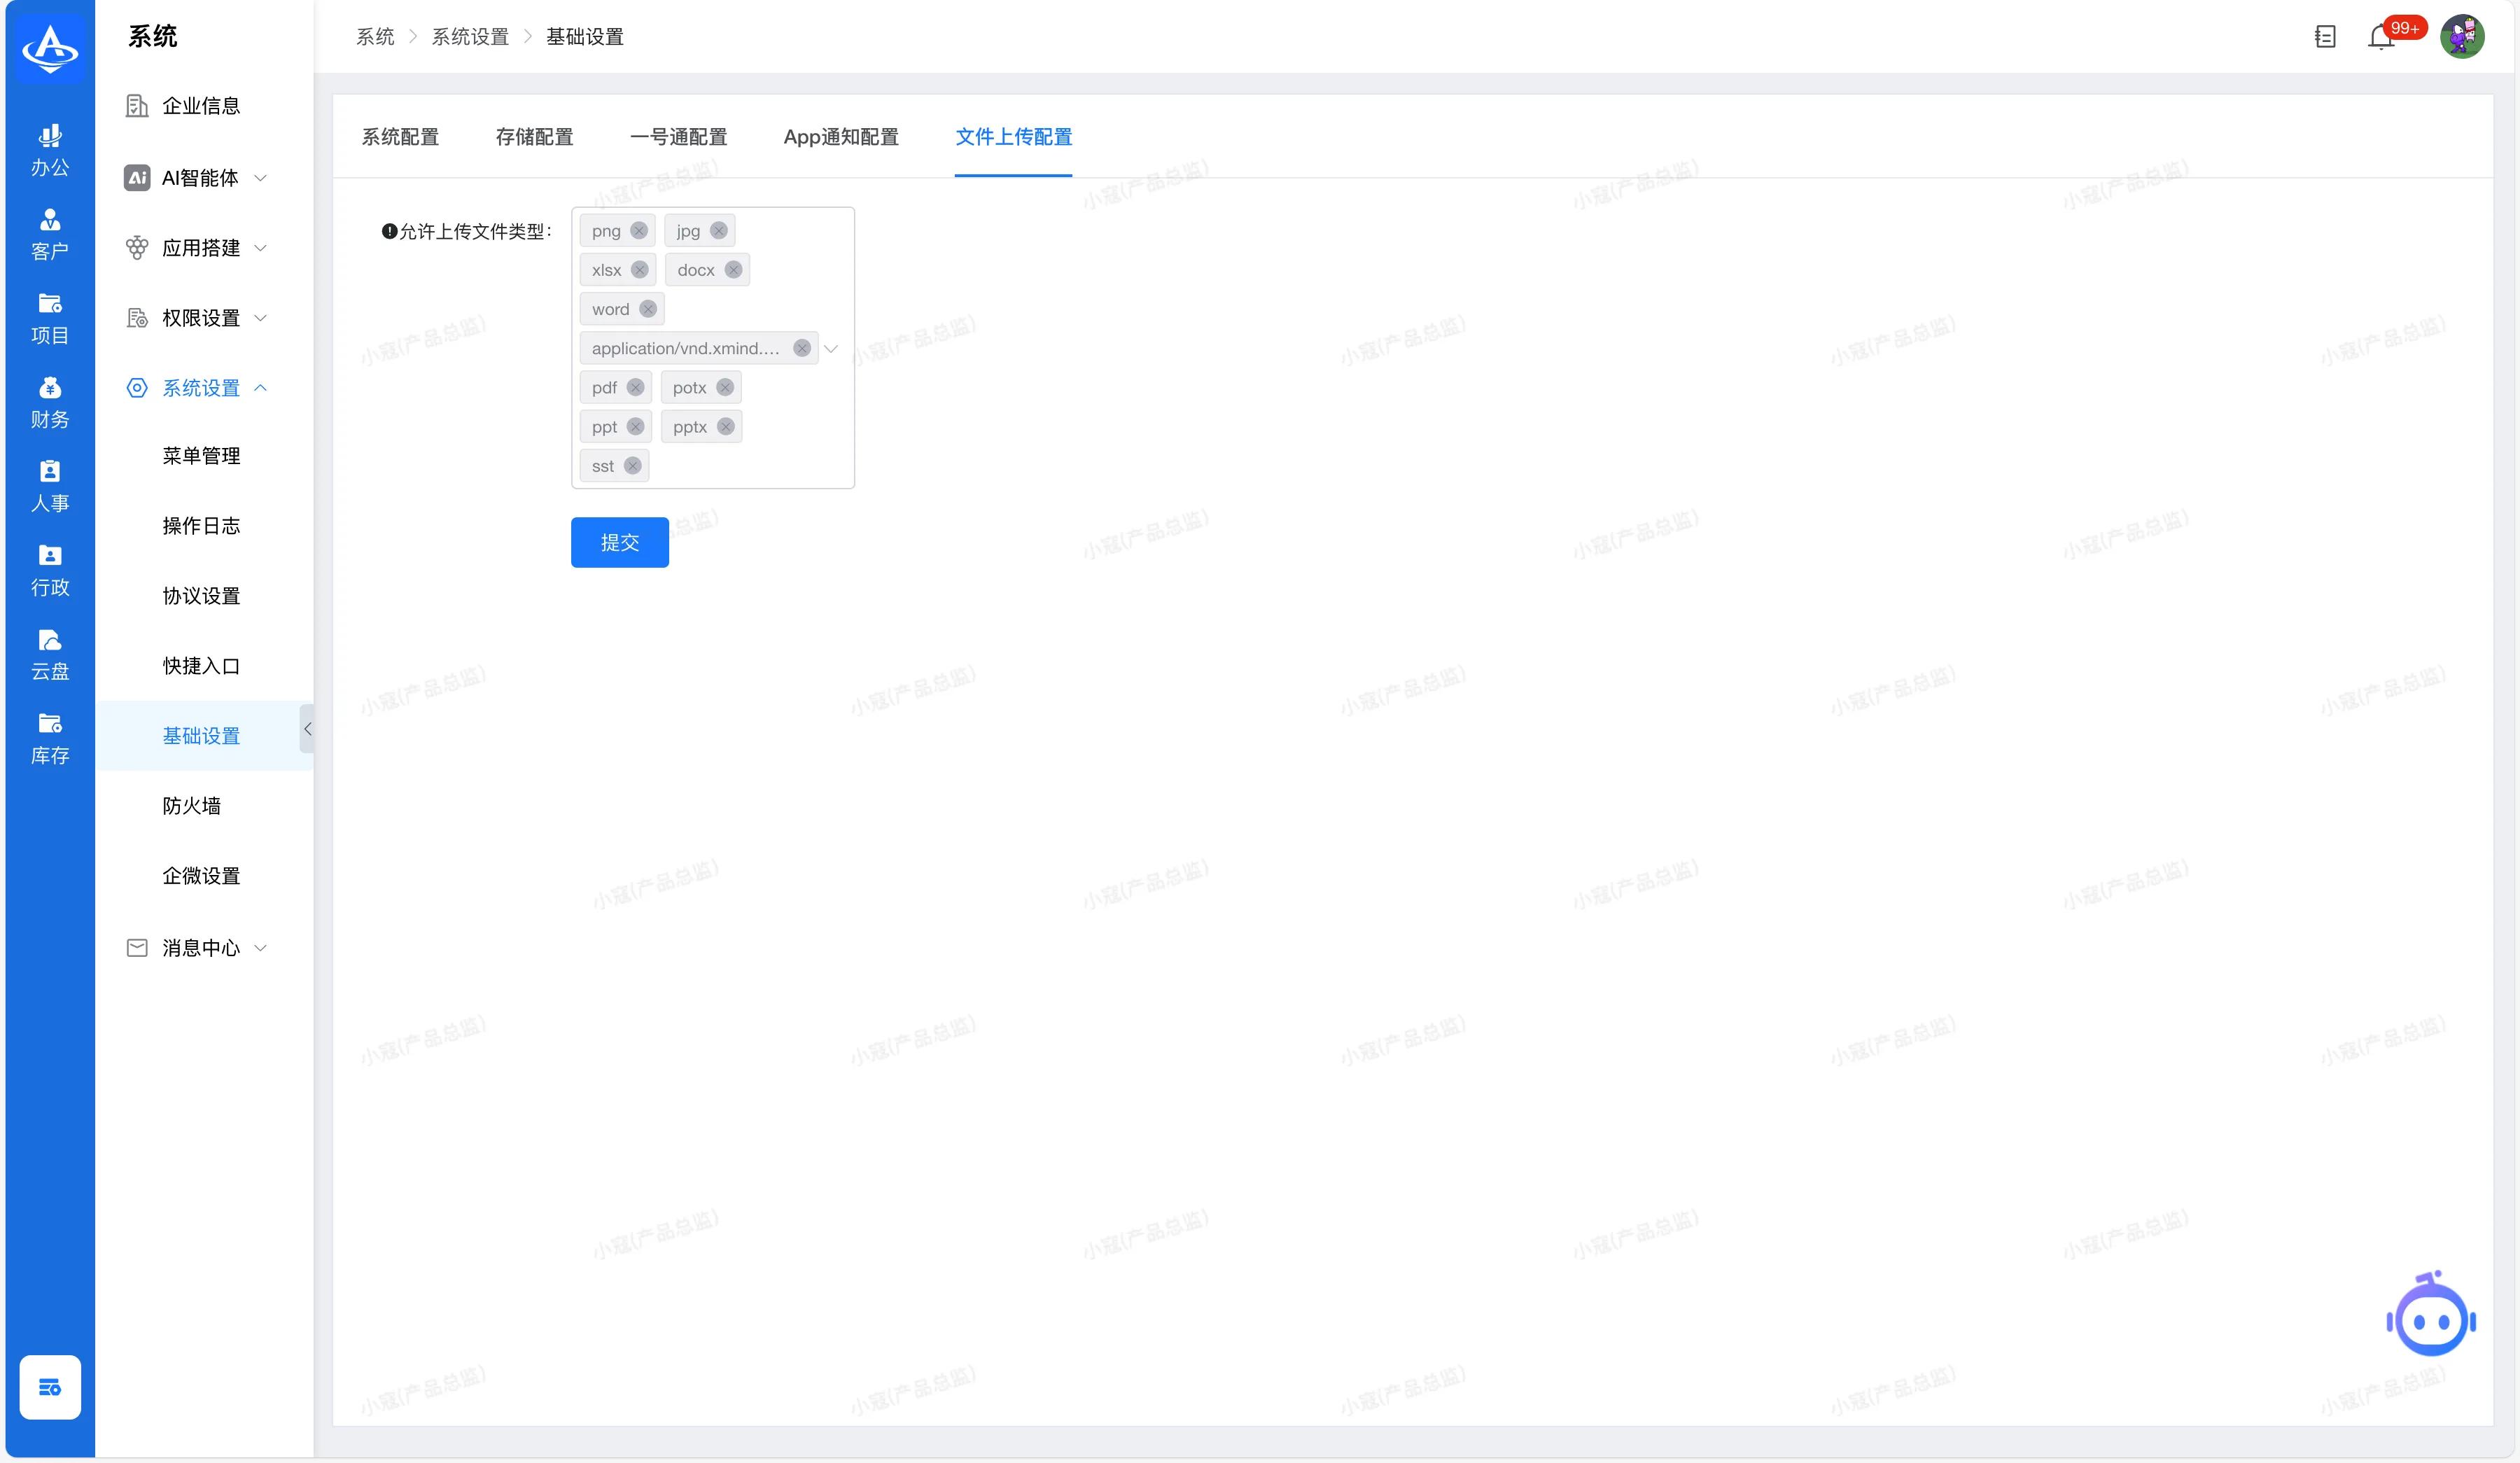
Task: Open the notebook icon in top bar
Action: [x=2325, y=37]
